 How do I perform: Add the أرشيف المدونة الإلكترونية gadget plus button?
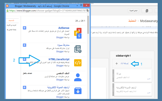(x=25, y=87)
